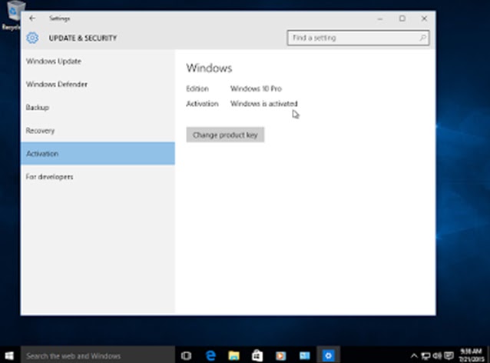
Task: Select Recovery in the sidebar
Action: (98, 131)
